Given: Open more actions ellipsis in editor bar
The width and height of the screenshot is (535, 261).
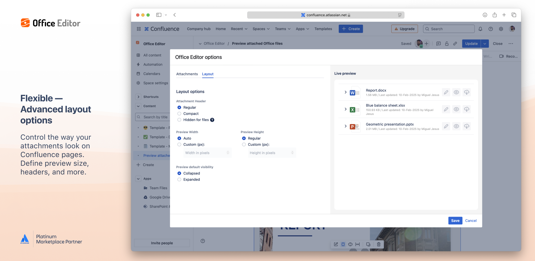Looking at the screenshot, I should click(x=511, y=43).
